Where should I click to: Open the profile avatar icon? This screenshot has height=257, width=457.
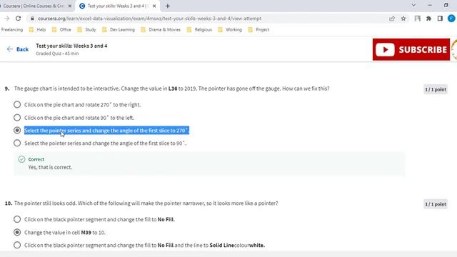coord(451,19)
